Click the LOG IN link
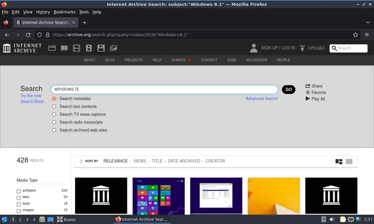This screenshot has width=374, height=224. pos(288,48)
